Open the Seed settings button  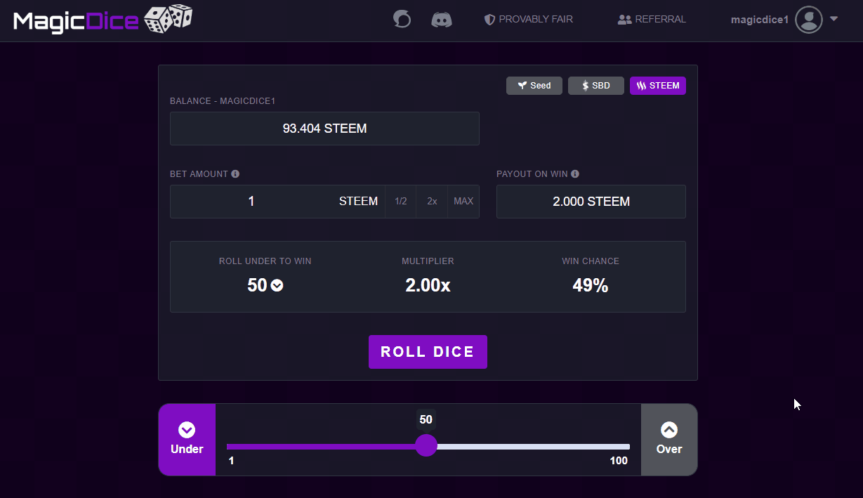click(x=534, y=86)
